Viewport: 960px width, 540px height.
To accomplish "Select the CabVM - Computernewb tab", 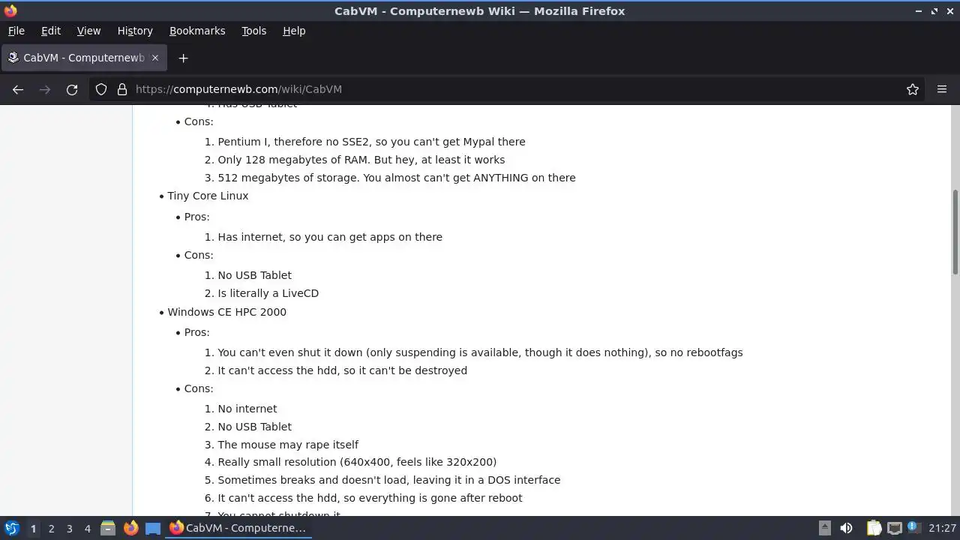I will pos(83,58).
